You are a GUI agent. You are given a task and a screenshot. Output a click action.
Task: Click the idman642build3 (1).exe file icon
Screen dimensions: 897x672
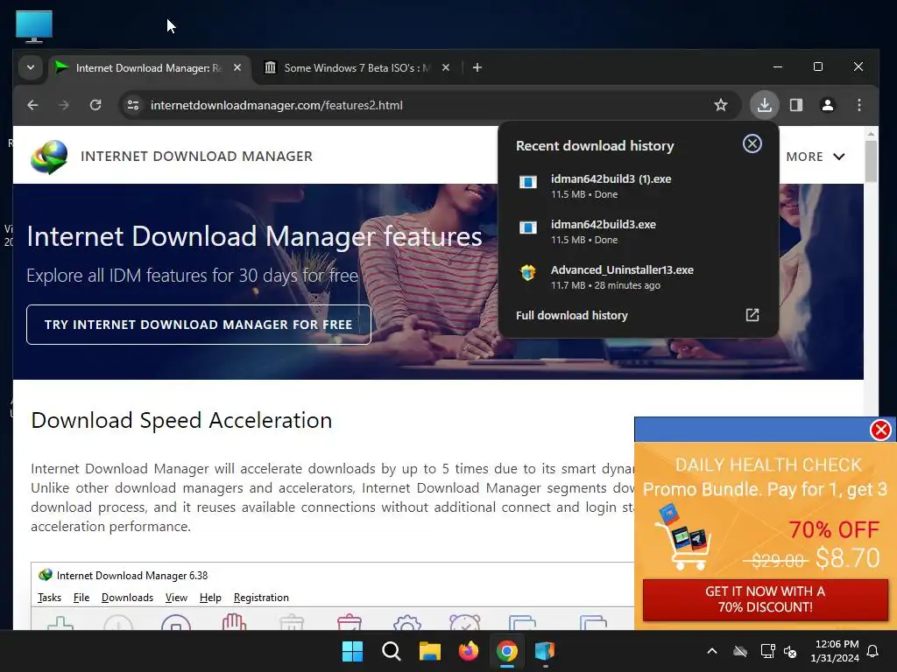pos(527,183)
